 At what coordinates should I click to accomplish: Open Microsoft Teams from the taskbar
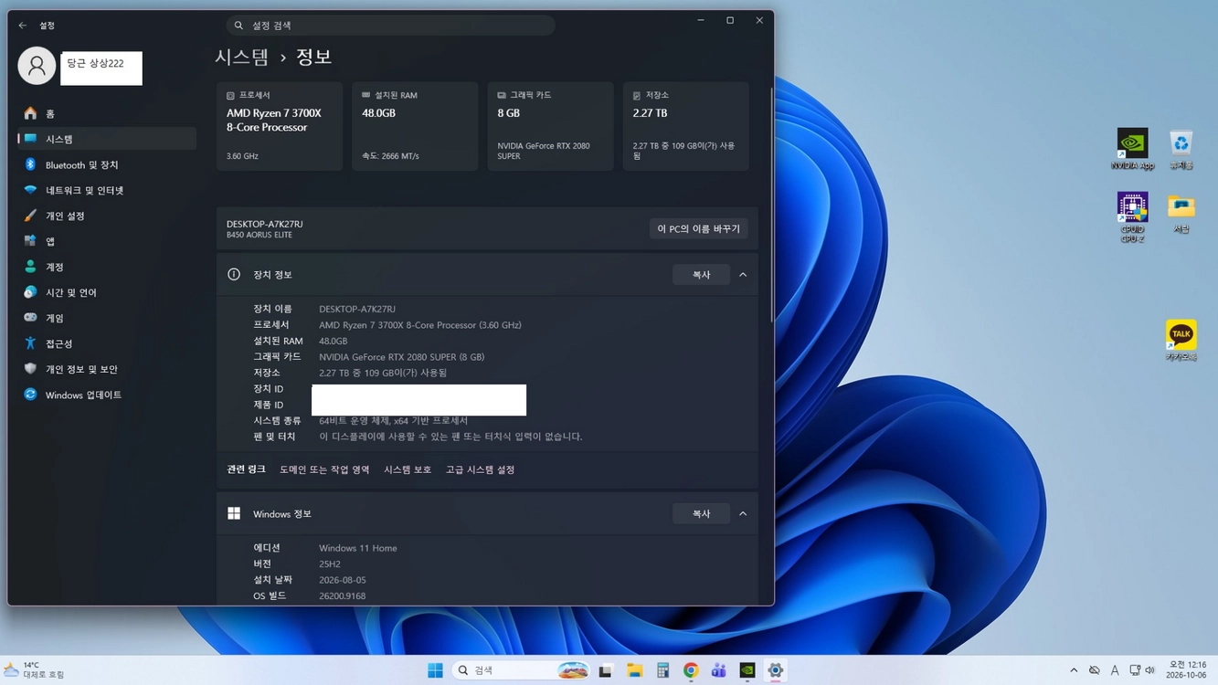pyautogui.click(x=719, y=670)
